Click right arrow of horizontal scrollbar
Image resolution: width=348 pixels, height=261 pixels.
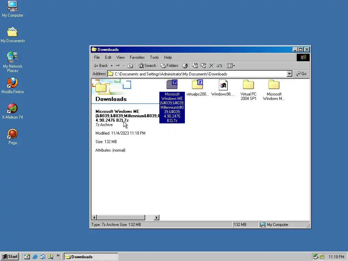tap(157, 217)
